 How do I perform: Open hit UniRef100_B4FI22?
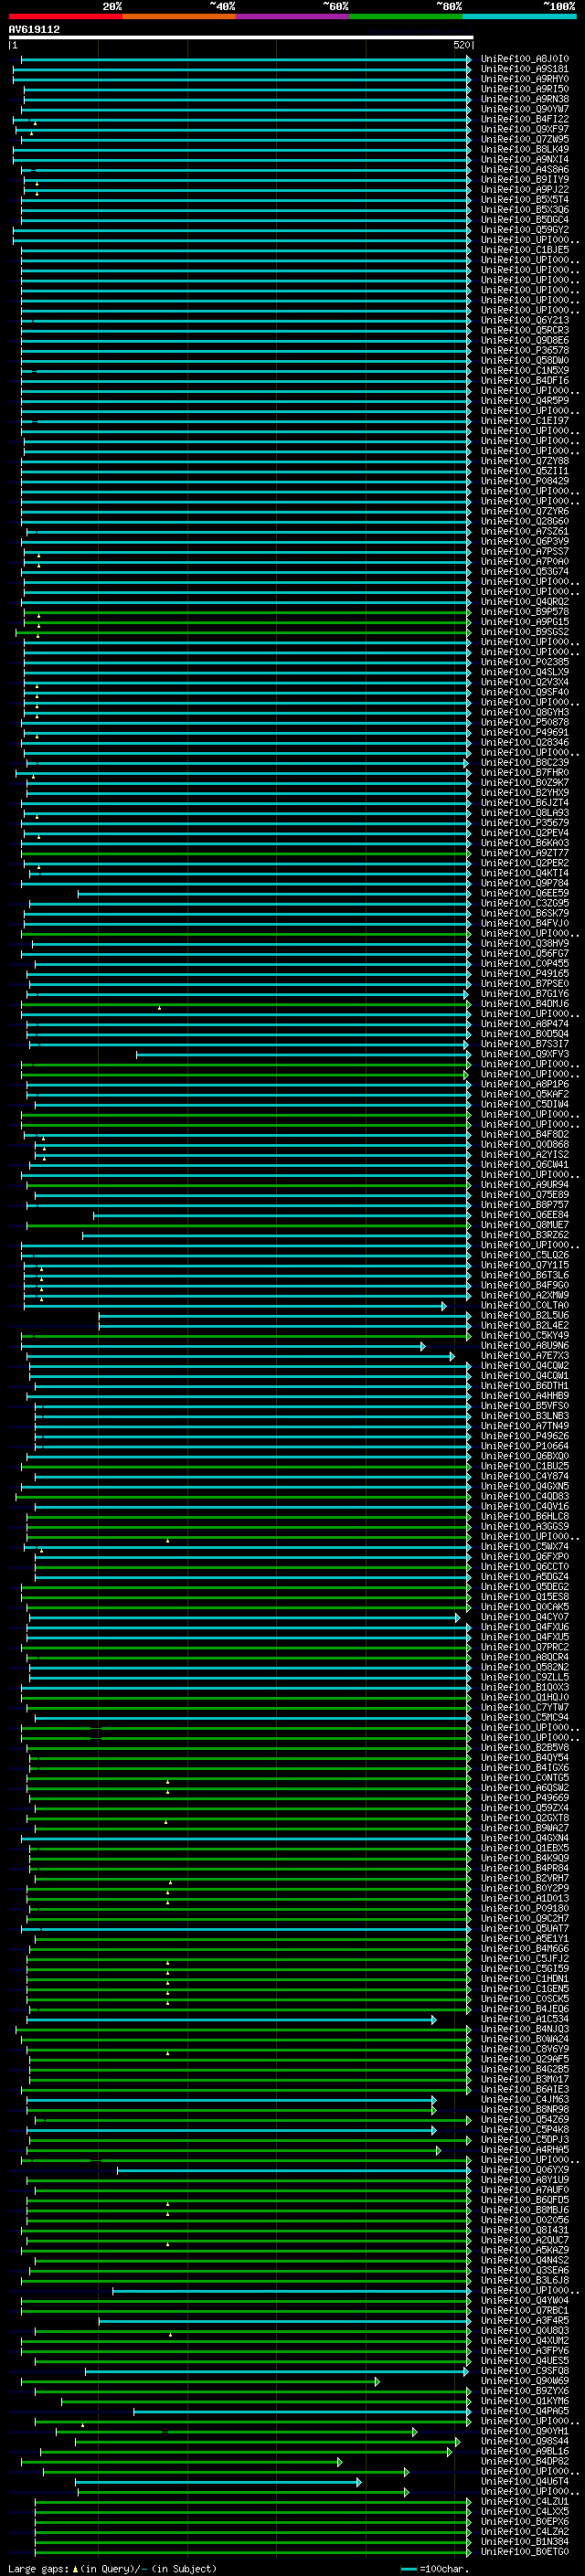pos(525,119)
